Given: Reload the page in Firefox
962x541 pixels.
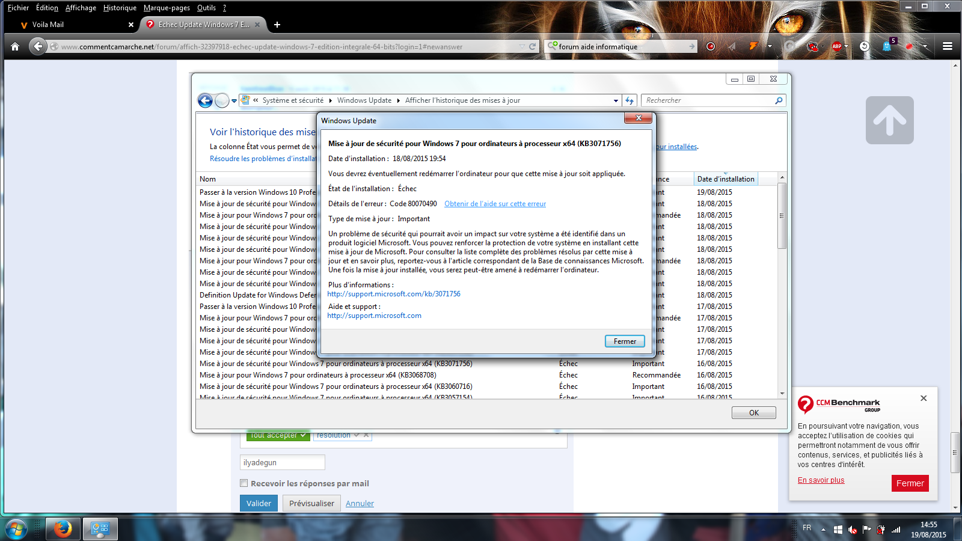Looking at the screenshot, I should [532, 46].
